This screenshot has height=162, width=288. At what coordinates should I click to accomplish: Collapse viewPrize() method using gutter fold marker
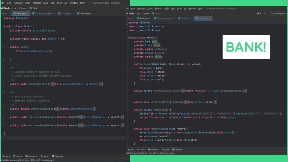click(x=127, y=110)
